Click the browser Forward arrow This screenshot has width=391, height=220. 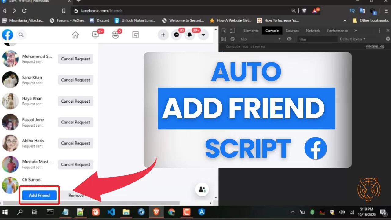pyautogui.click(x=14, y=11)
